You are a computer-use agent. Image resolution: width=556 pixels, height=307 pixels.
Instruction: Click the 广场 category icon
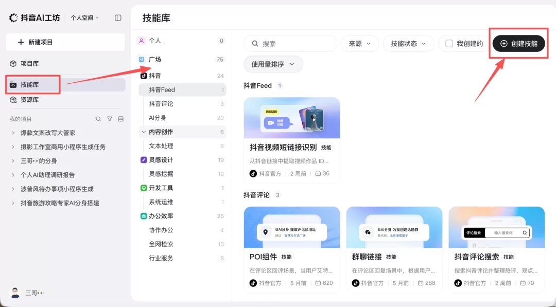pyautogui.click(x=141, y=60)
